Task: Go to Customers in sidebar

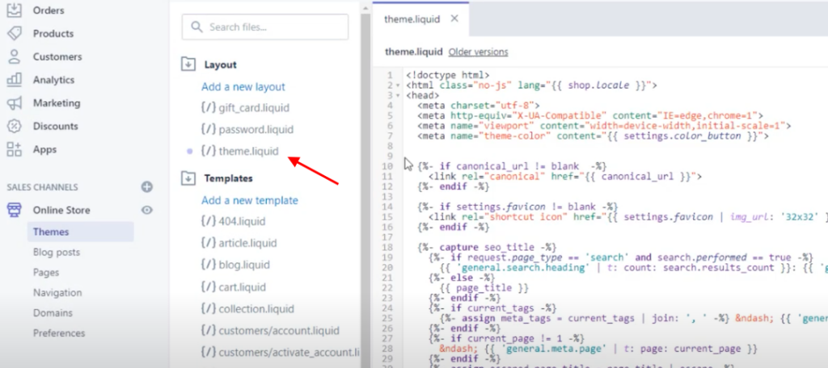Action: 57,56
